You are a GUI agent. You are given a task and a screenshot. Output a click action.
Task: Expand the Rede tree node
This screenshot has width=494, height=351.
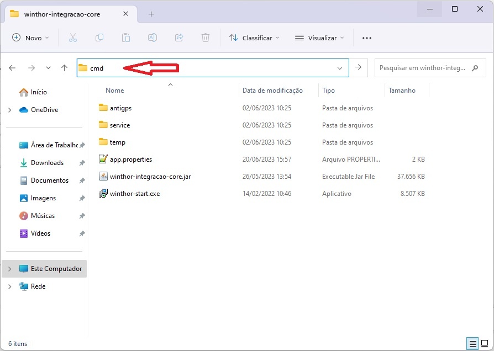(10, 286)
